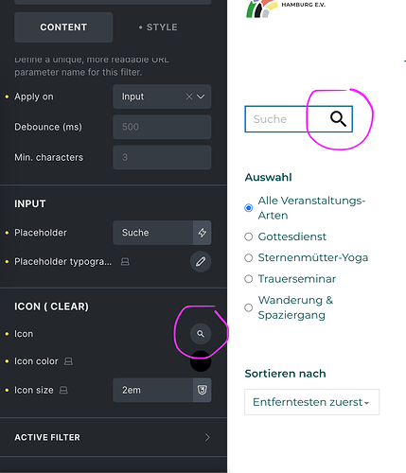This screenshot has height=473, width=406.
Task: Expand the Active Filter section
Action: (x=114, y=437)
